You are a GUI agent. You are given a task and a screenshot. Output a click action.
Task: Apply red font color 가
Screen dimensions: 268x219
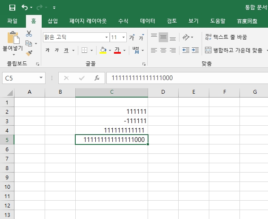(117, 50)
